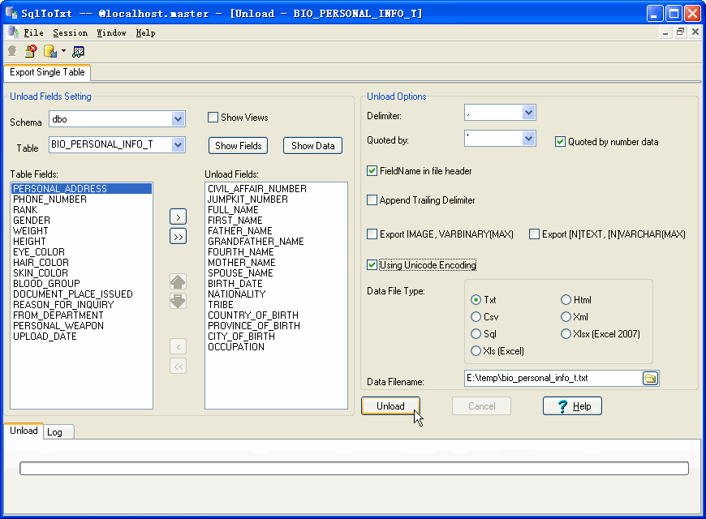Open the Delimiter dropdown
Image resolution: width=706 pixels, height=519 pixels.
click(x=528, y=113)
